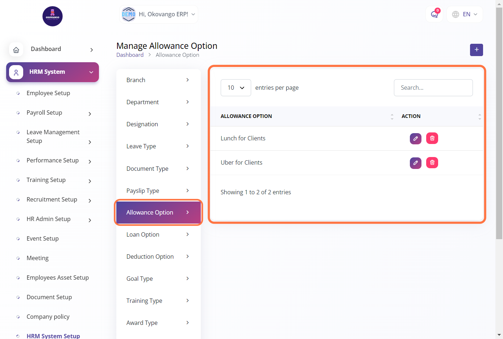
Task: Open the entries per page dropdown
Action: pos(236,88)
